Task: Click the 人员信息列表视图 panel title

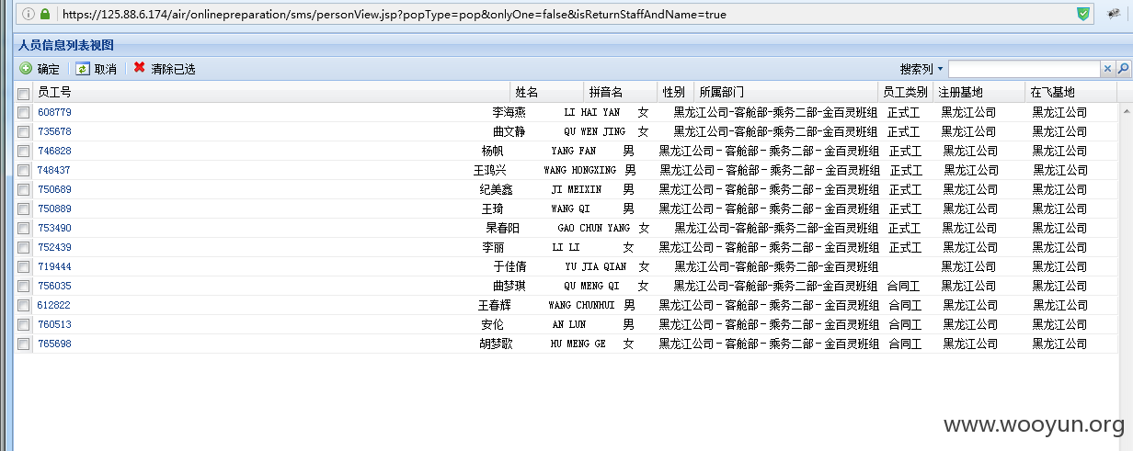Action: (x=66, y=45)
